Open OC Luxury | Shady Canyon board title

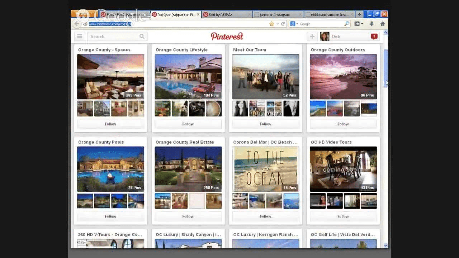click(188, 235)
